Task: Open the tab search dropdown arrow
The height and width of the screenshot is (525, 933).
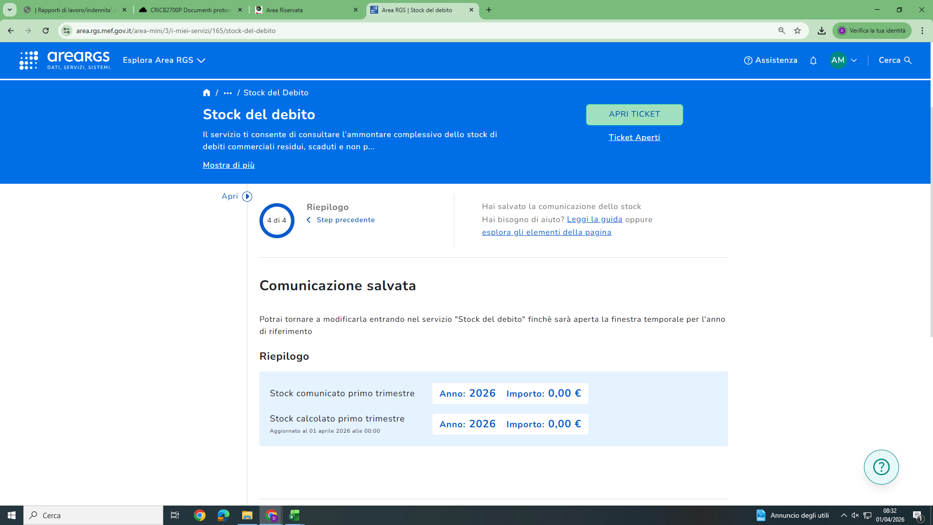Action: click(9, 10)
